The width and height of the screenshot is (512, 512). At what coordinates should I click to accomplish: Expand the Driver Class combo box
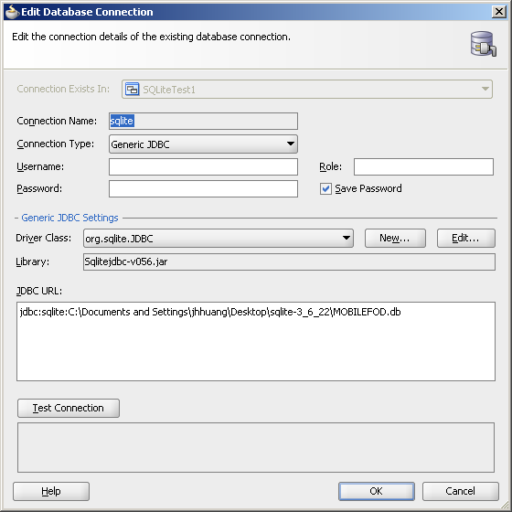pos(219,238)
